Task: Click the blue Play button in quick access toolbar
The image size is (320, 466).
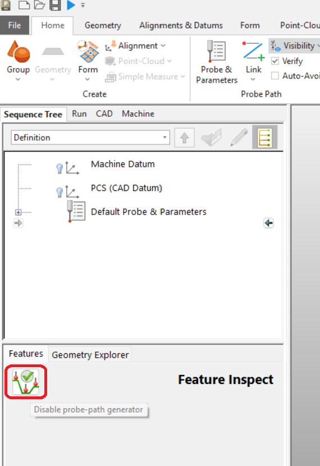Action: tap(71, 4)
